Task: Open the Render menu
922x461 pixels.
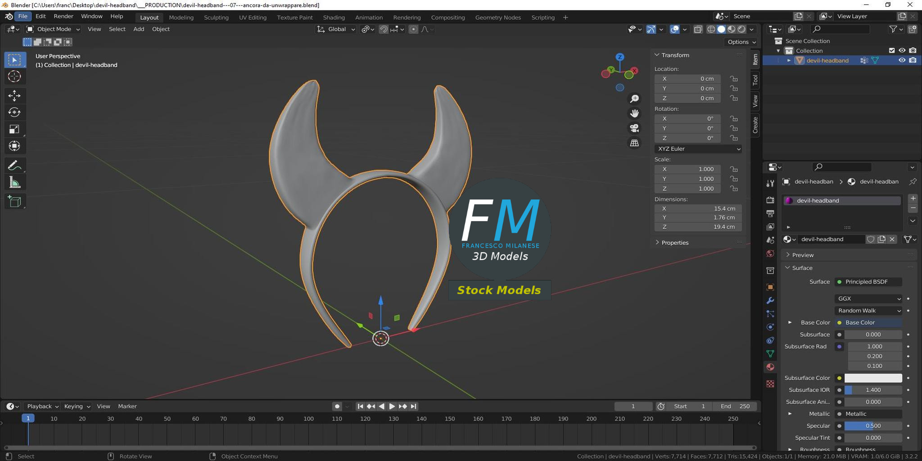Action: pos(63,16)
